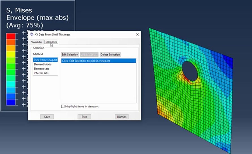Choose Element labels method
The image size is (252, 154).
43,64
